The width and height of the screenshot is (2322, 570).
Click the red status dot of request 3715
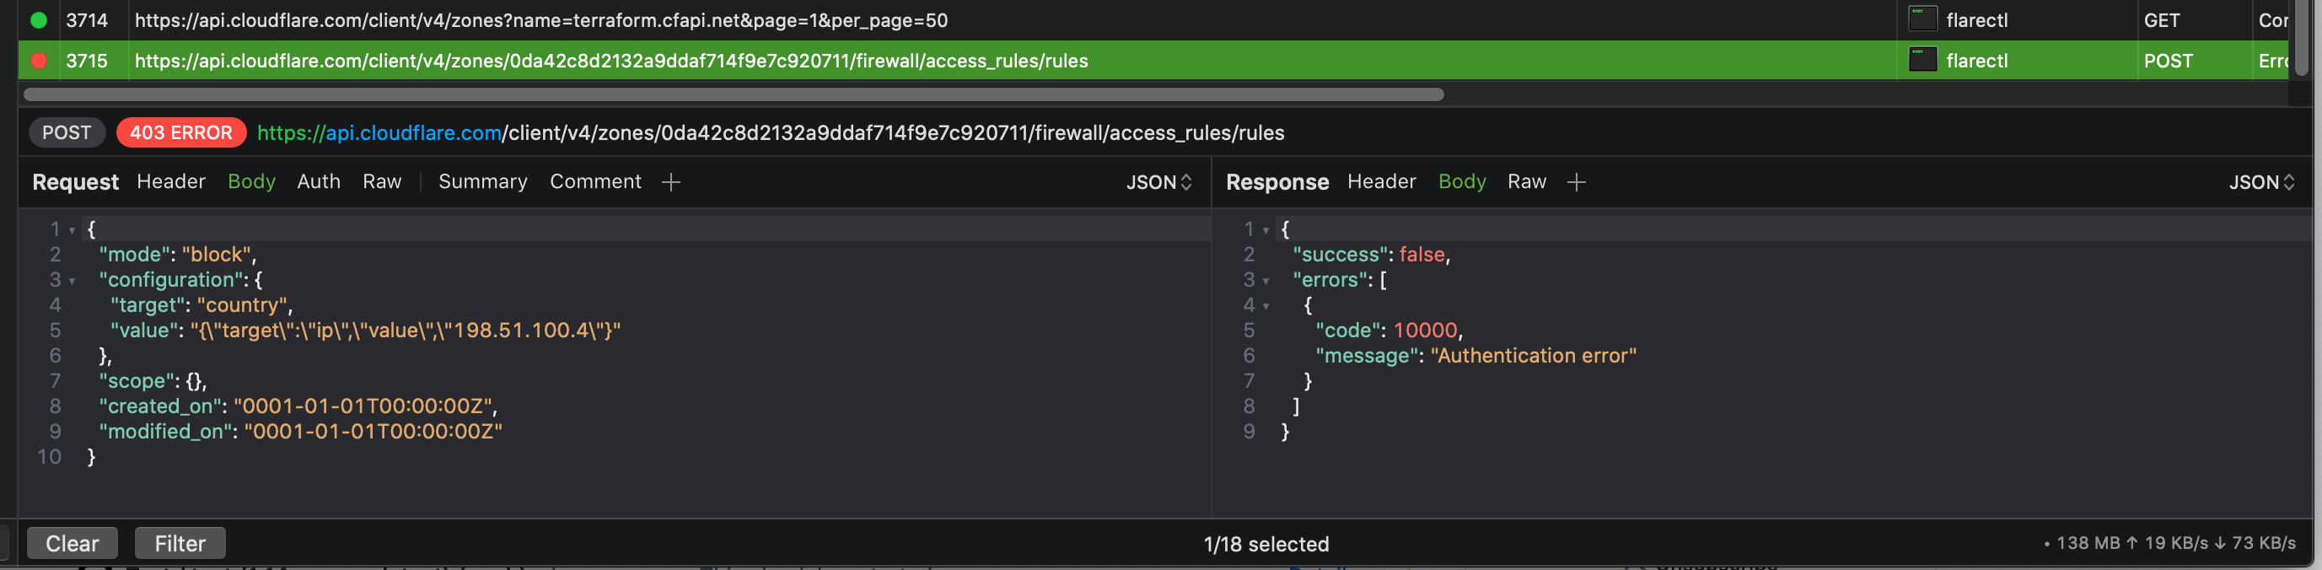(x=39, y=61)
